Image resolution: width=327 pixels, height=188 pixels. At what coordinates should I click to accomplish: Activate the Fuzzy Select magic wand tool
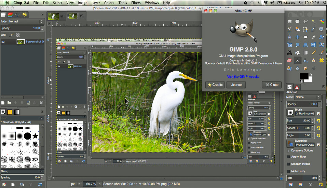[x=313, y=21]
